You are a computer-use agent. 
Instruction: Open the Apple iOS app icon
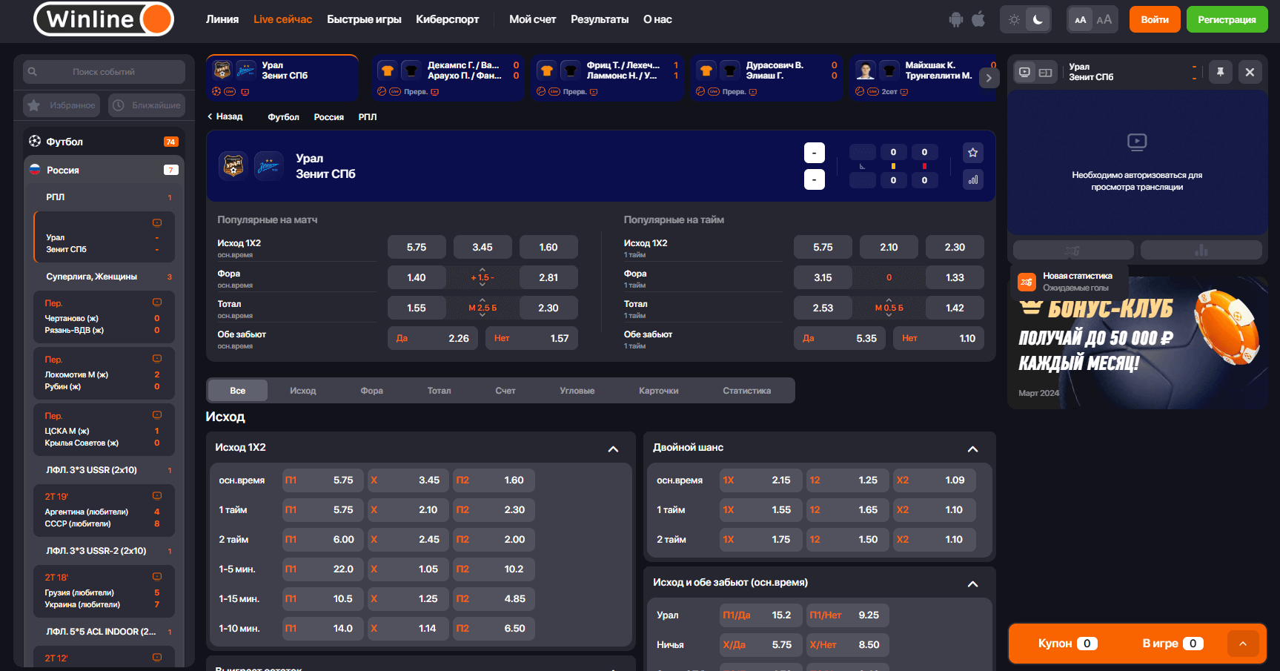(x=978, y=19)
